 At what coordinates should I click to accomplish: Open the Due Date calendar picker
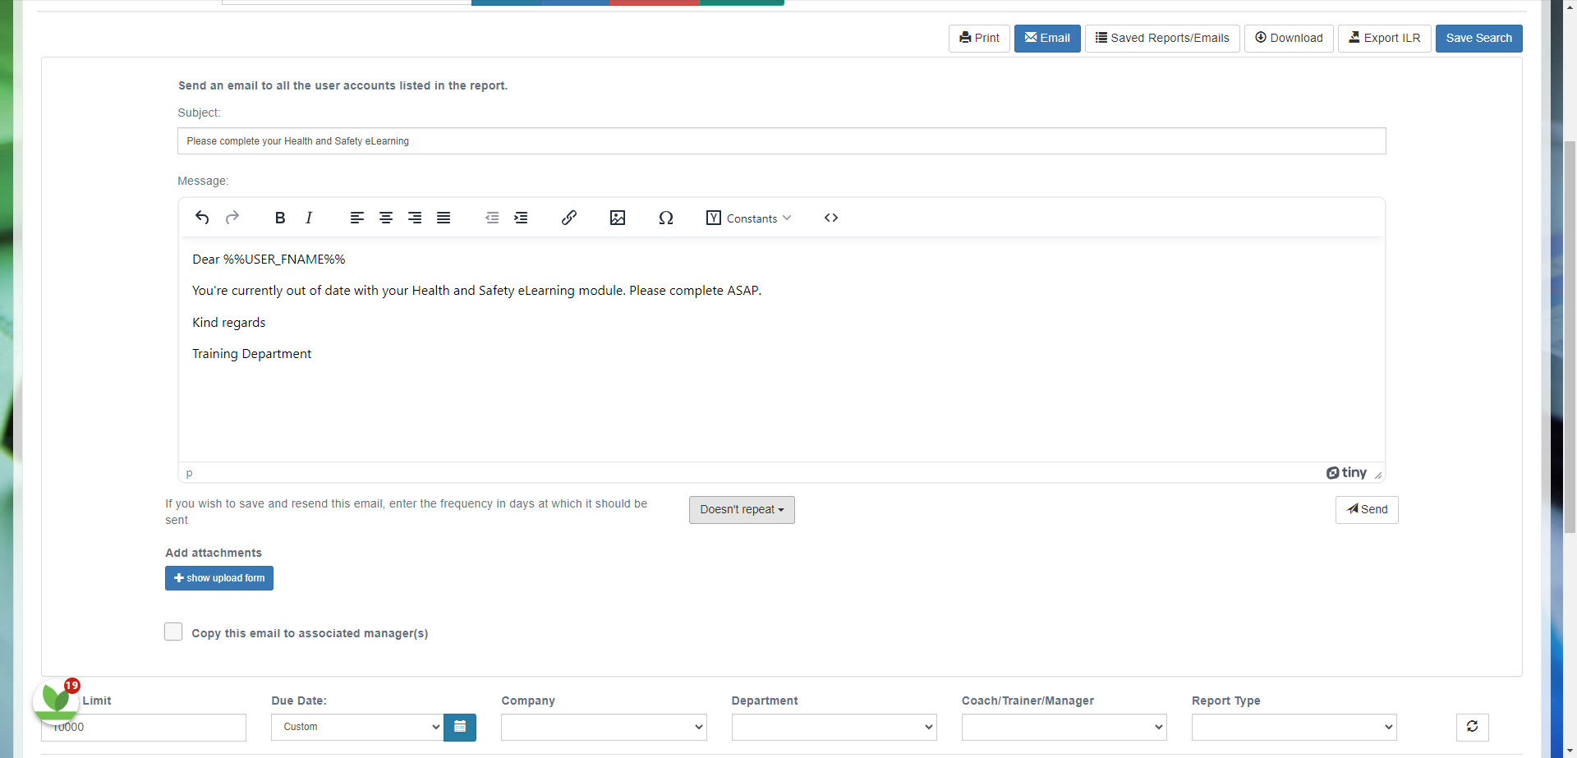[460, 727]
